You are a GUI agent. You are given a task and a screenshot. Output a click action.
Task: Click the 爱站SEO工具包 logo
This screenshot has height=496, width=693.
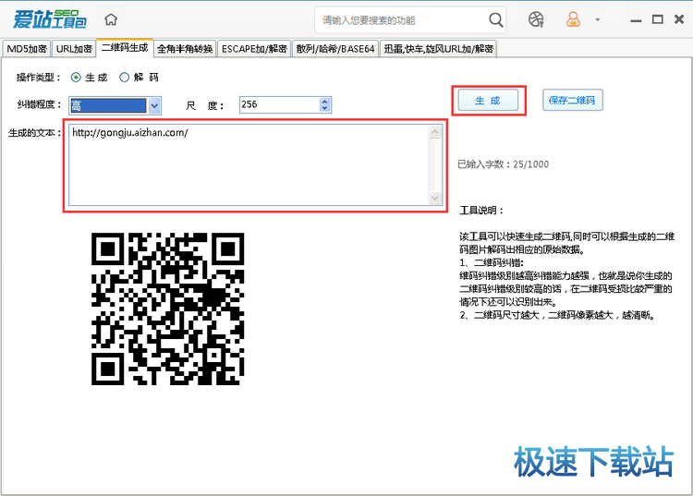click(x=50, y=19)
